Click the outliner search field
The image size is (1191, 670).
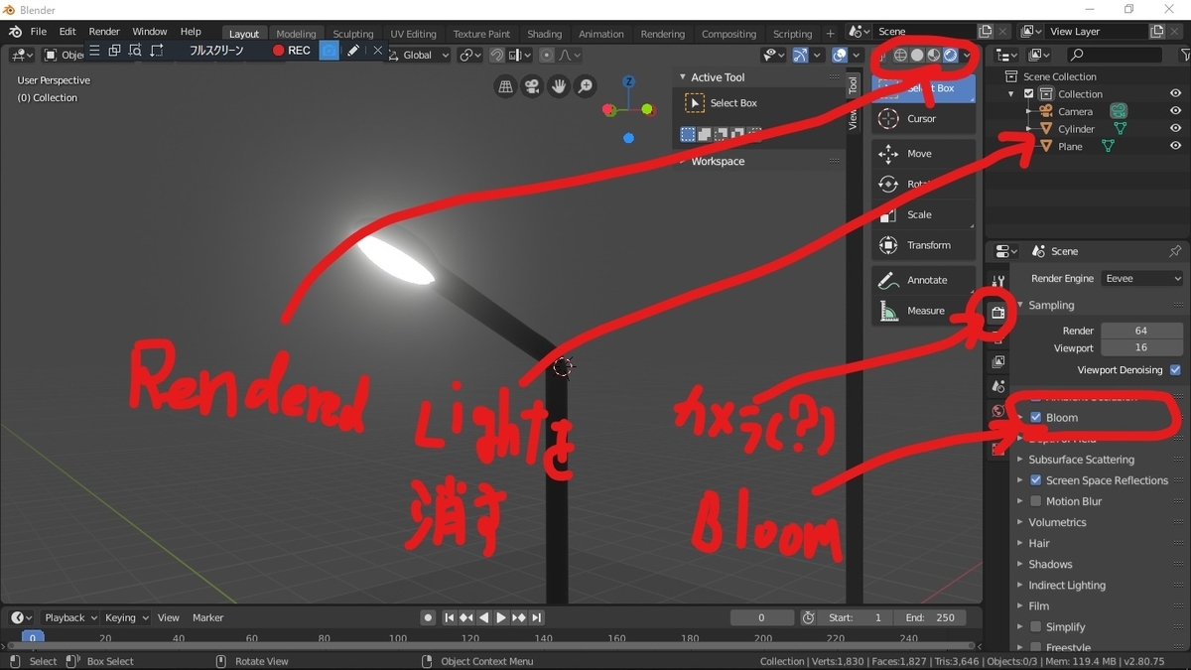pos(1114,56)
